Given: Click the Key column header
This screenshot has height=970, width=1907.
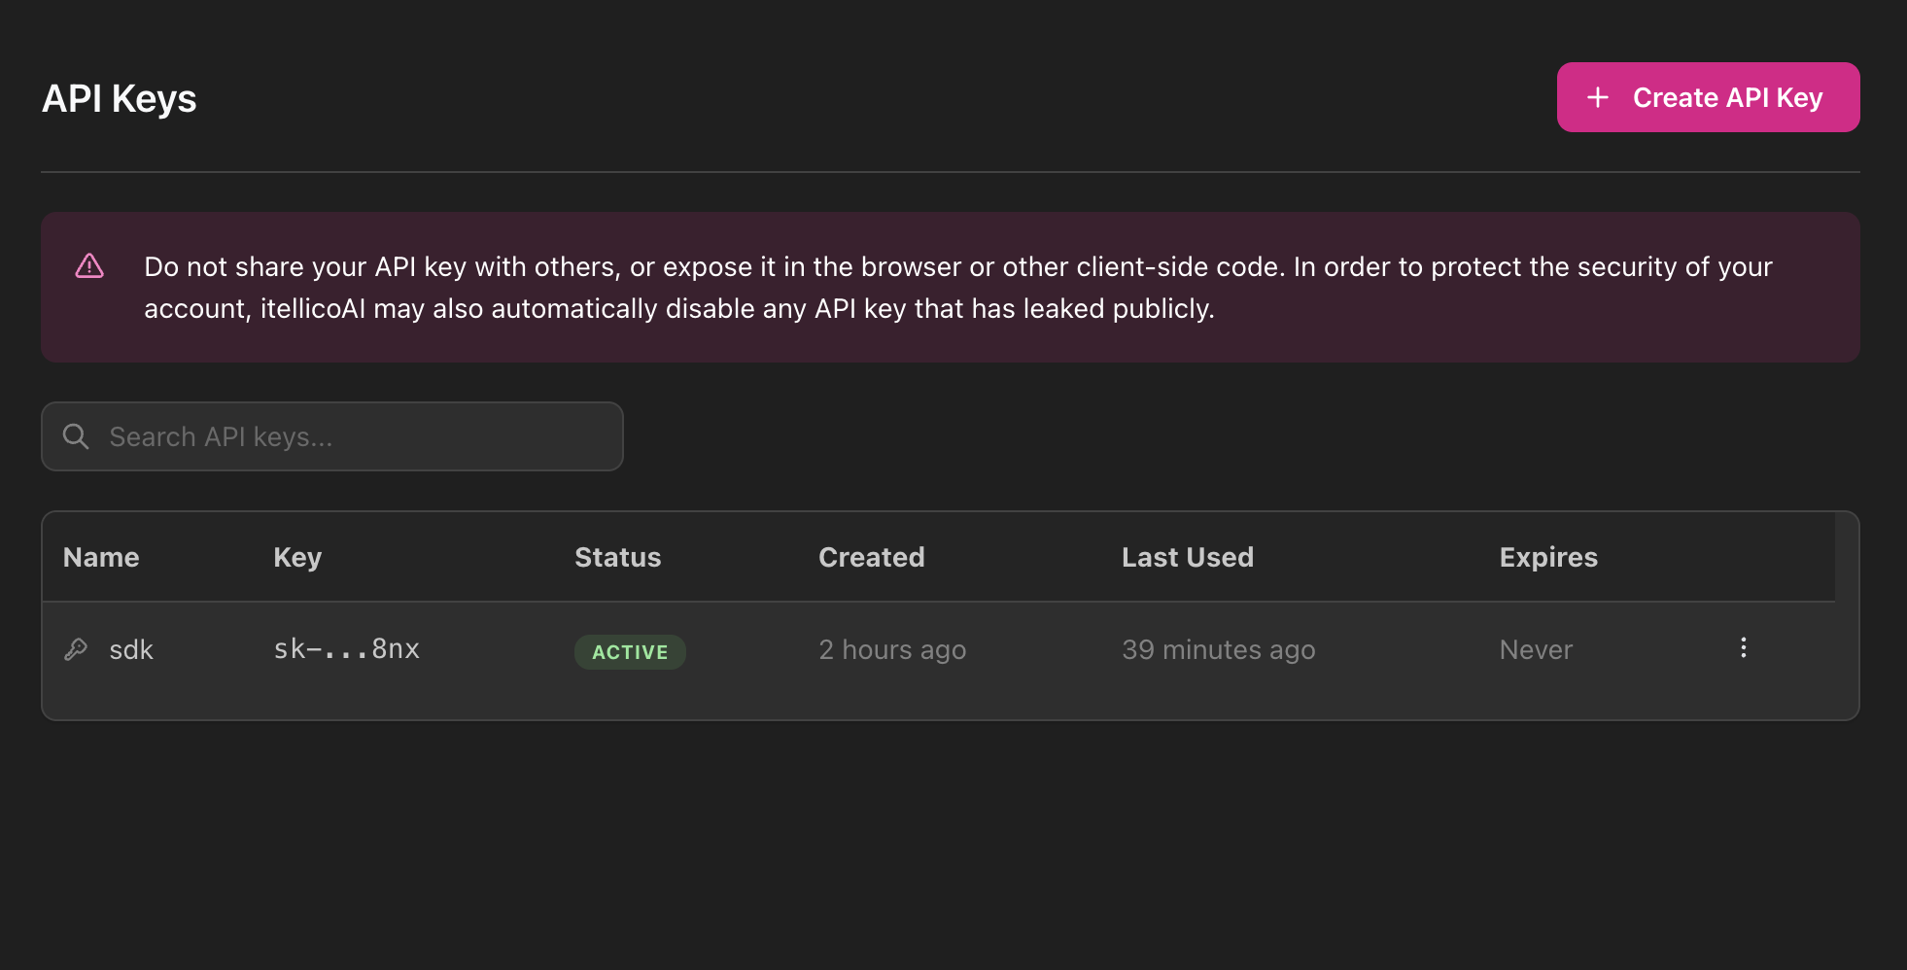Looking at the screenshot, I should click(297, 557).
